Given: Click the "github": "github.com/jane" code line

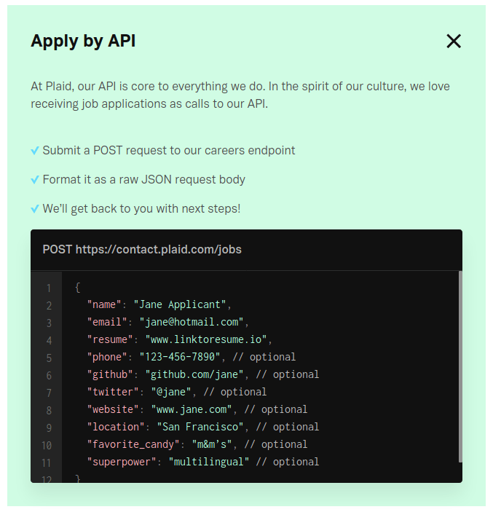Looking at the screenshot, I should tap(202, 374).
